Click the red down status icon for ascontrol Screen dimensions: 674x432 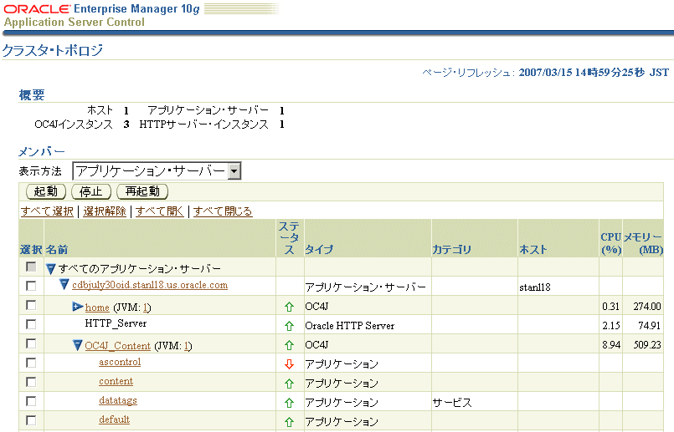289,364
